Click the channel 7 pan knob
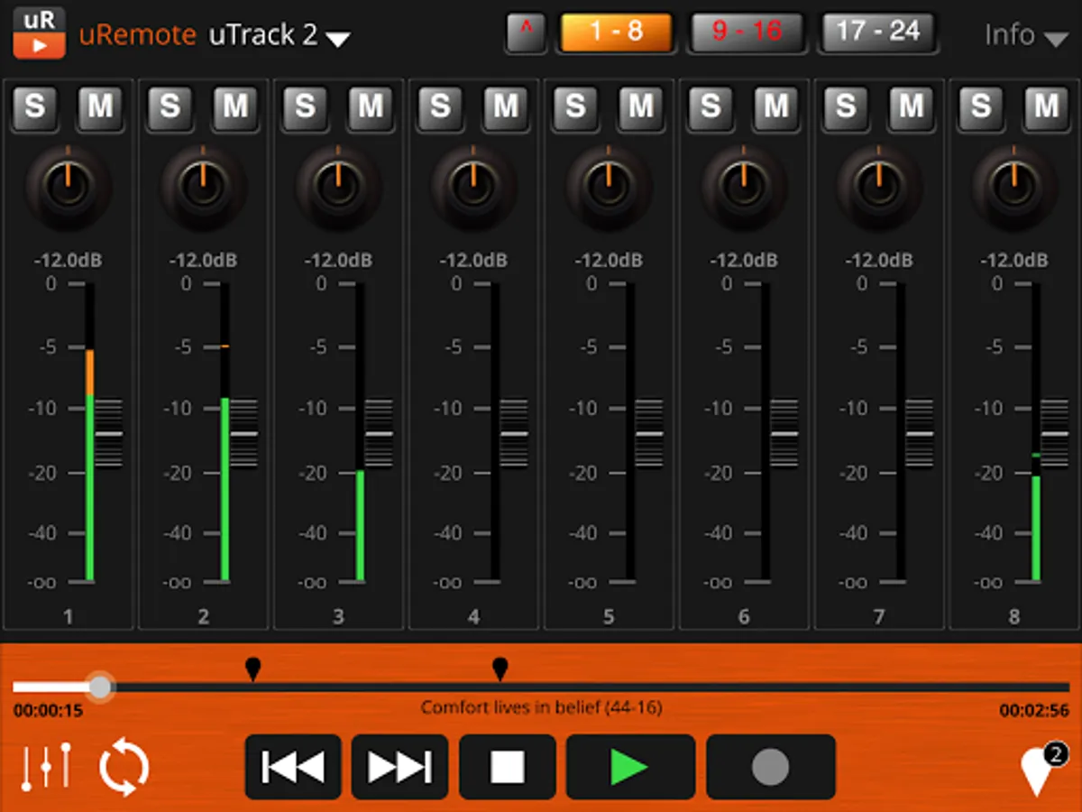Viewport: 1082px width, 812px height. [879, 186]
